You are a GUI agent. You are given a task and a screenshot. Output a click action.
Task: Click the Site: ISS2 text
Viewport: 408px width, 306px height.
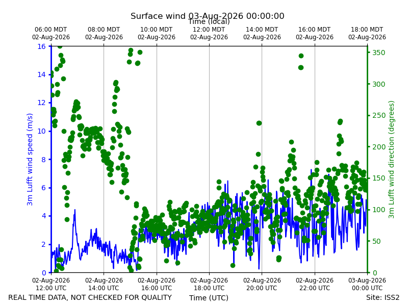[382, 297]
